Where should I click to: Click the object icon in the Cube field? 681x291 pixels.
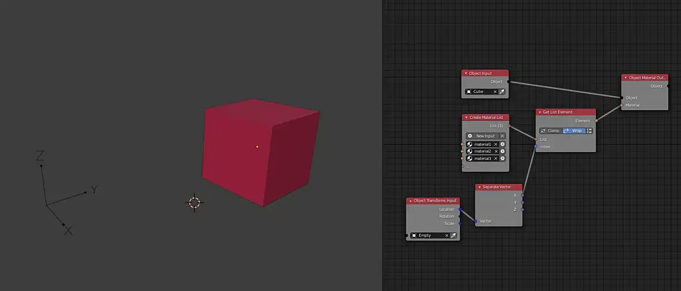point(469,92)
